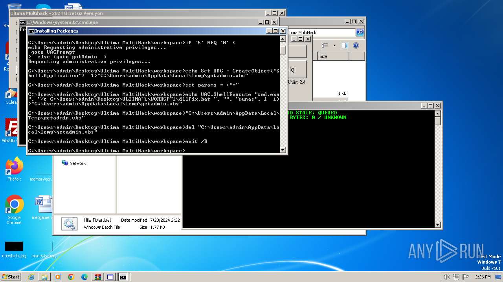Expand the view options dropdown arrow in Explorer
Screen dimensions: 503x282
click(334, 45)
